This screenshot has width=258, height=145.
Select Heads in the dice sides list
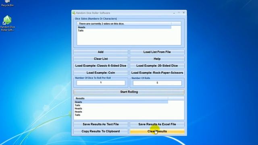click(124, 27)
